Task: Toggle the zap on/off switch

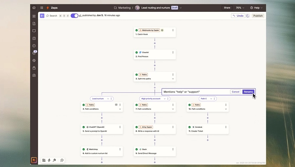Action: (74, 16)
